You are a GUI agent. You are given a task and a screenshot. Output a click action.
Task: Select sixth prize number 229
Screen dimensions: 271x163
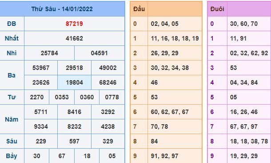pyautogui.click(x=41, y=142)
